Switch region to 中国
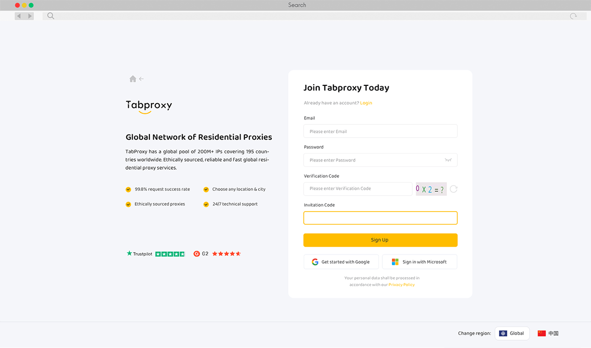This screenshot has width=591, height=348. coord(548,334)
